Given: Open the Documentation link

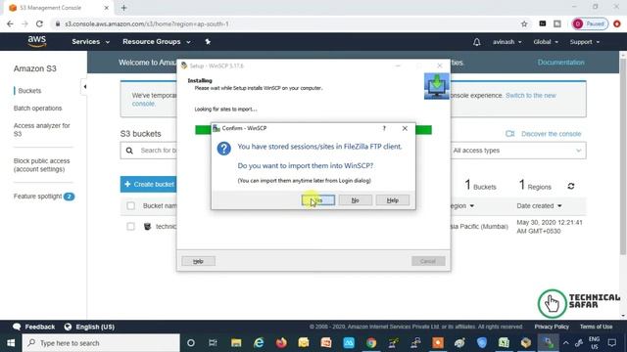Looking at the screenshot, I should point(560,63).
